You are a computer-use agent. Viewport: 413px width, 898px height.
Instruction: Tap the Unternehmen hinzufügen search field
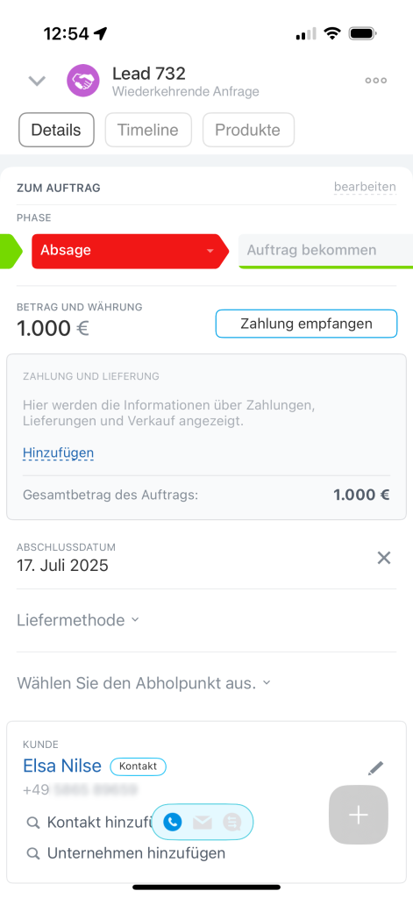[x=127, y=853]
